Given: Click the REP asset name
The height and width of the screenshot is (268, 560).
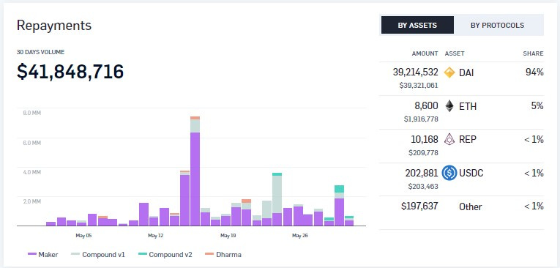Looking at the screenshot, I should [468, 139].
